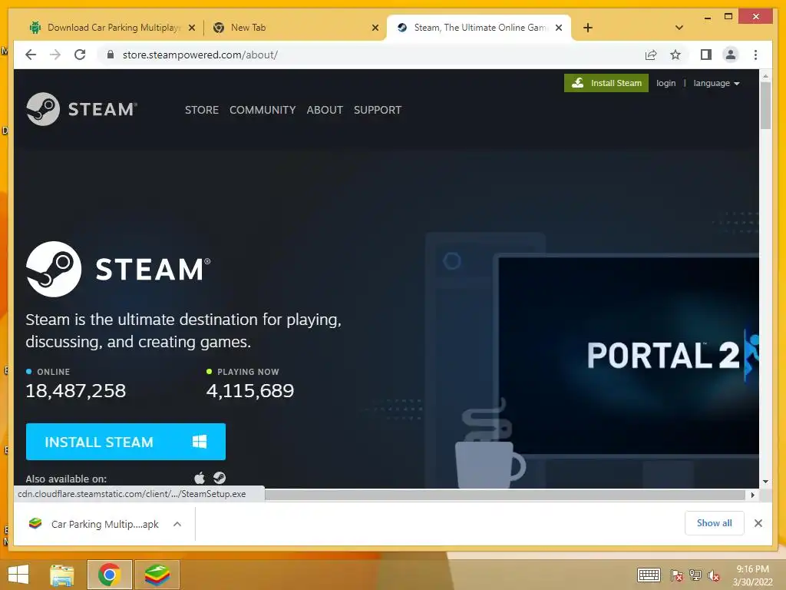View site security lock icon
The width and height of the screenshot is (786, 590).
pos(111,55)
